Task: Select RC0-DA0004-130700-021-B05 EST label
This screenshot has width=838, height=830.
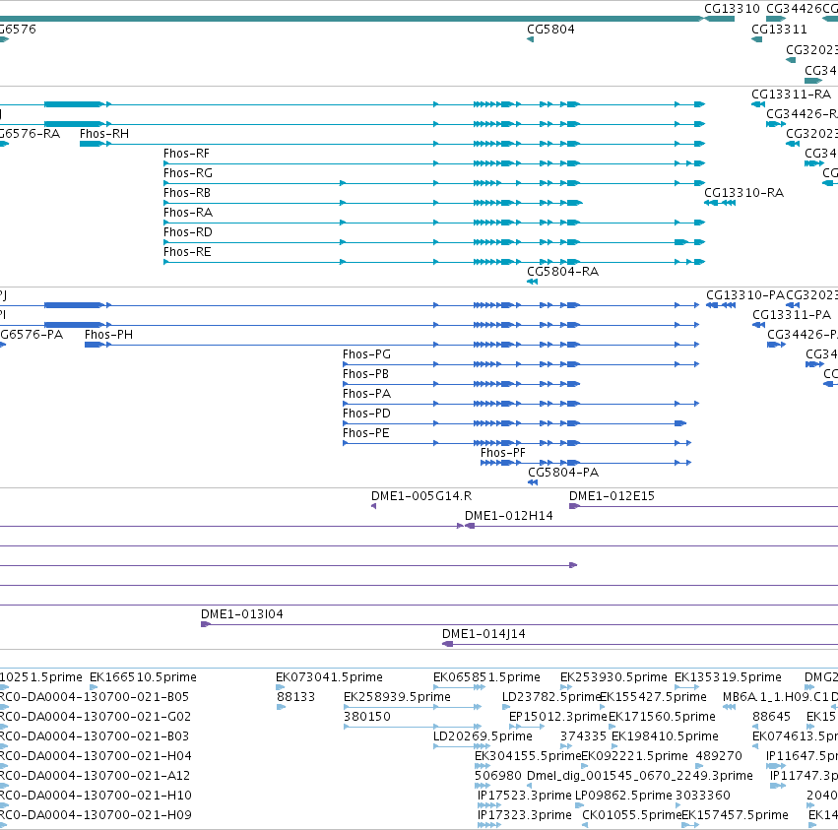Action: [x=95, y=697]
